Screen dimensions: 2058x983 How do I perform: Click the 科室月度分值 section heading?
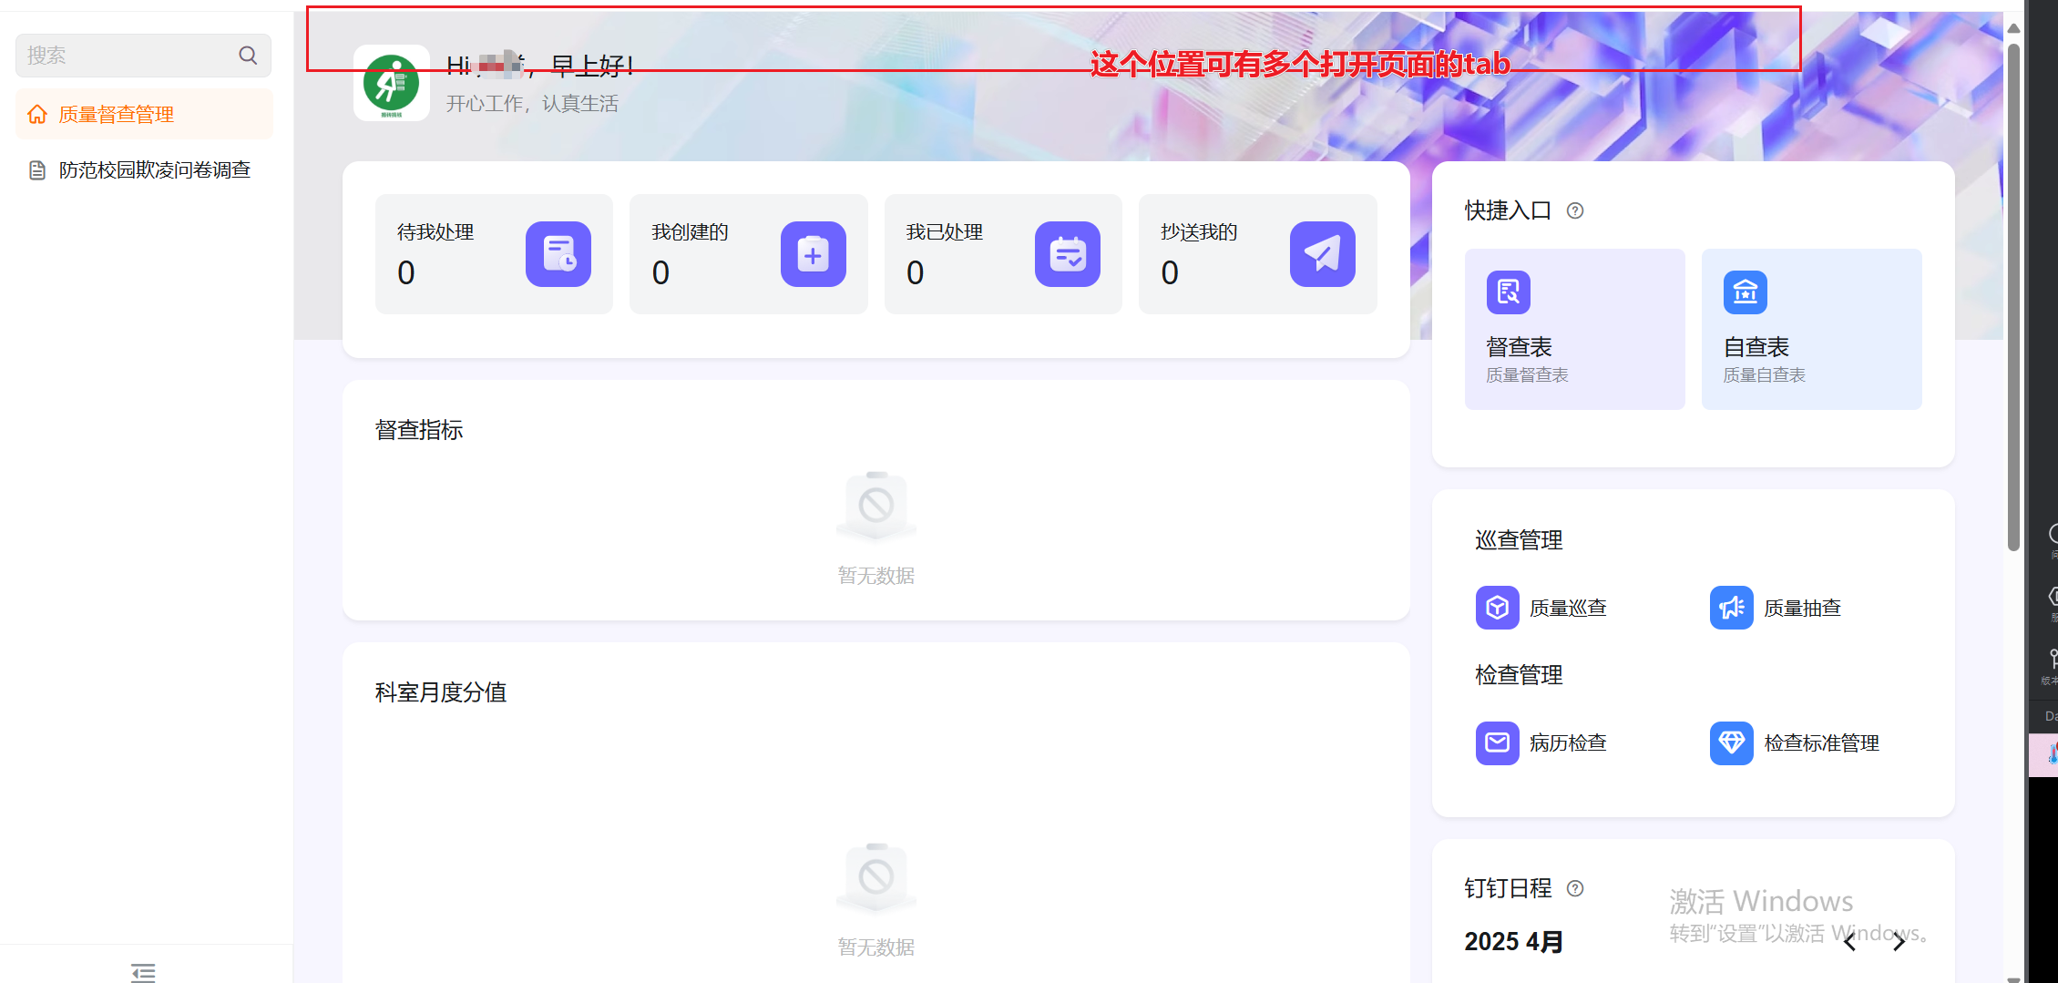pos(441,692)
